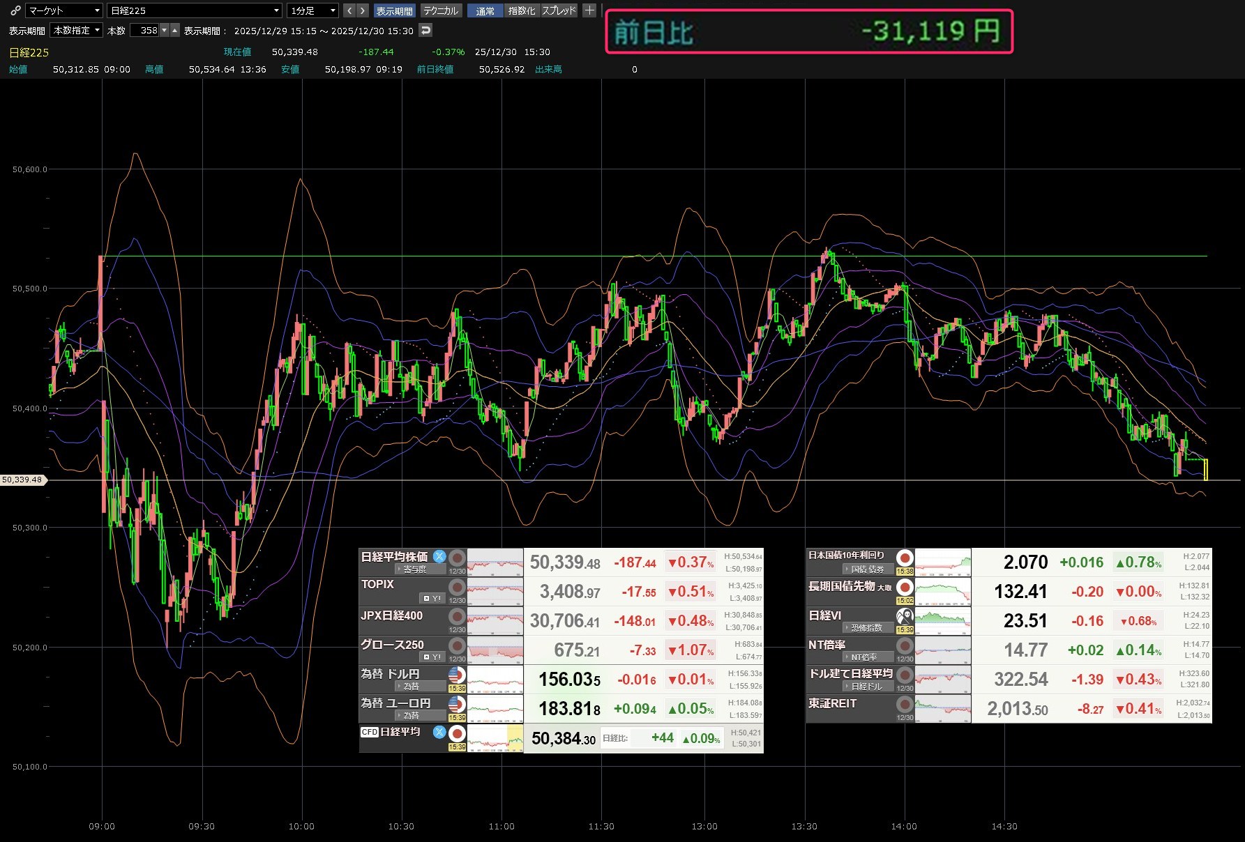Image resolution: width=1245 pixels, height=842 pixels.
Task: Toggle the 指数化 chart mode
Action: click(522, 10)
